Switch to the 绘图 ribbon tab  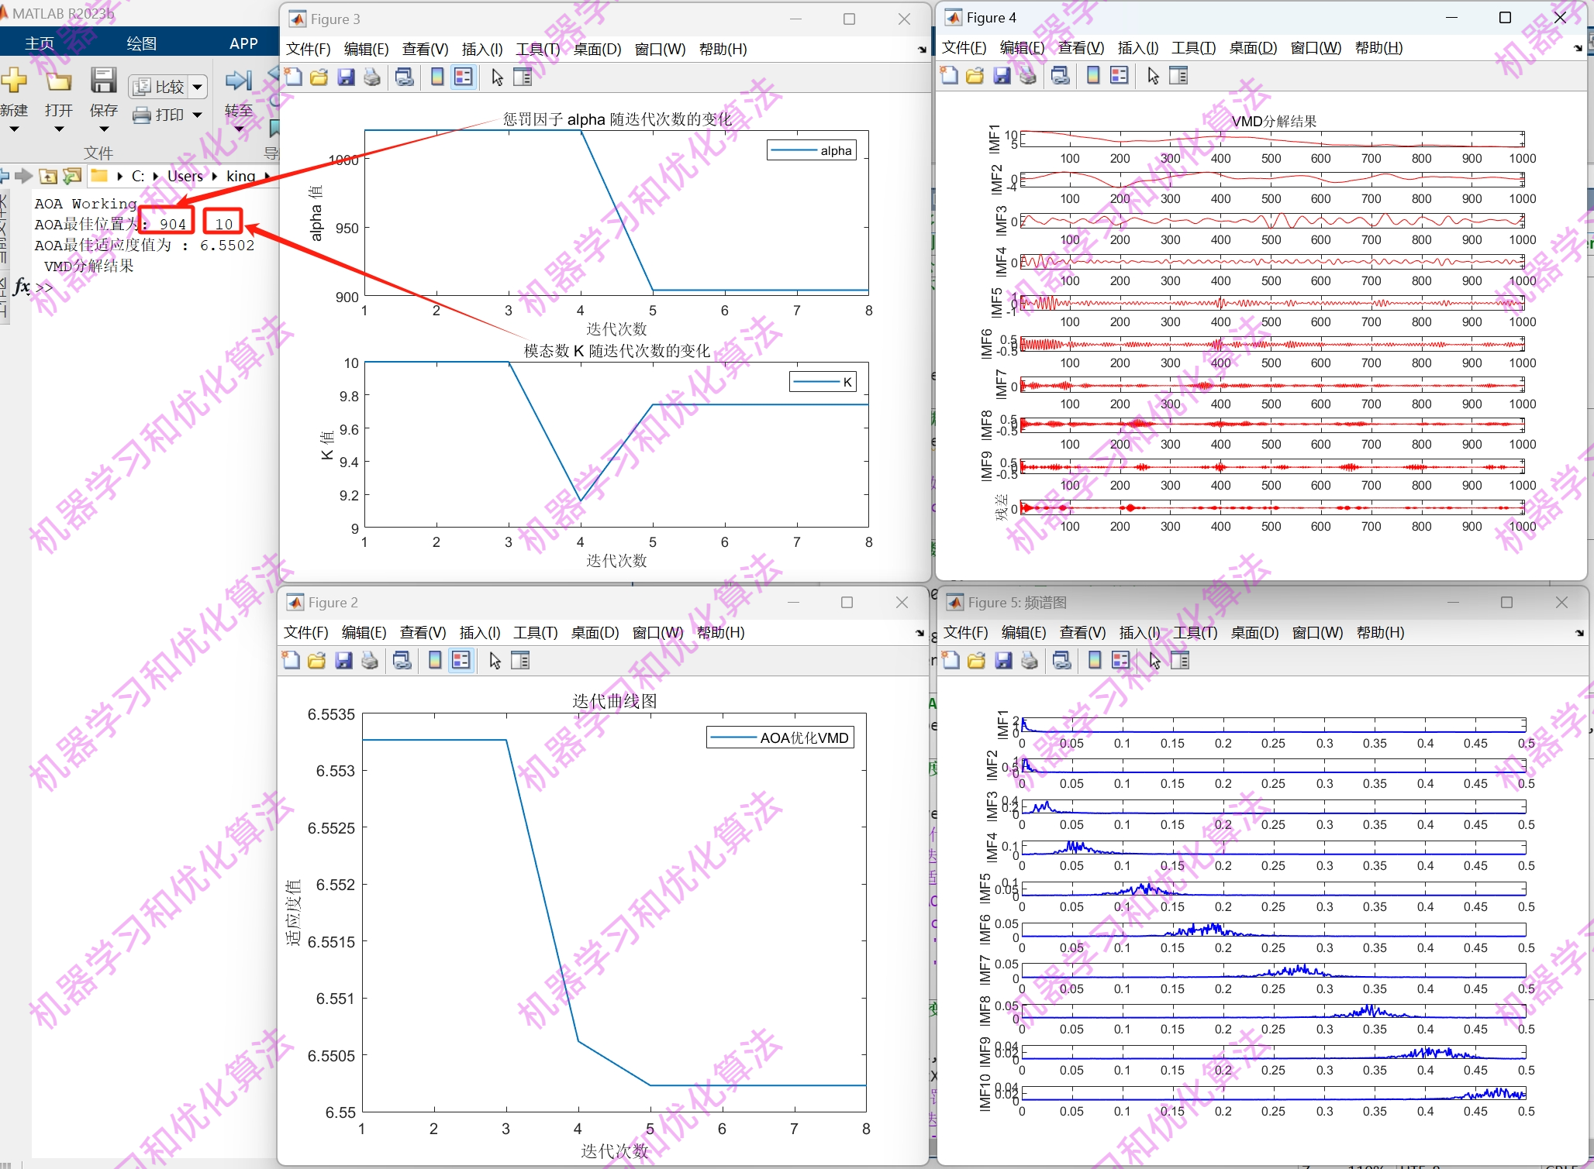tap(141, 43)
